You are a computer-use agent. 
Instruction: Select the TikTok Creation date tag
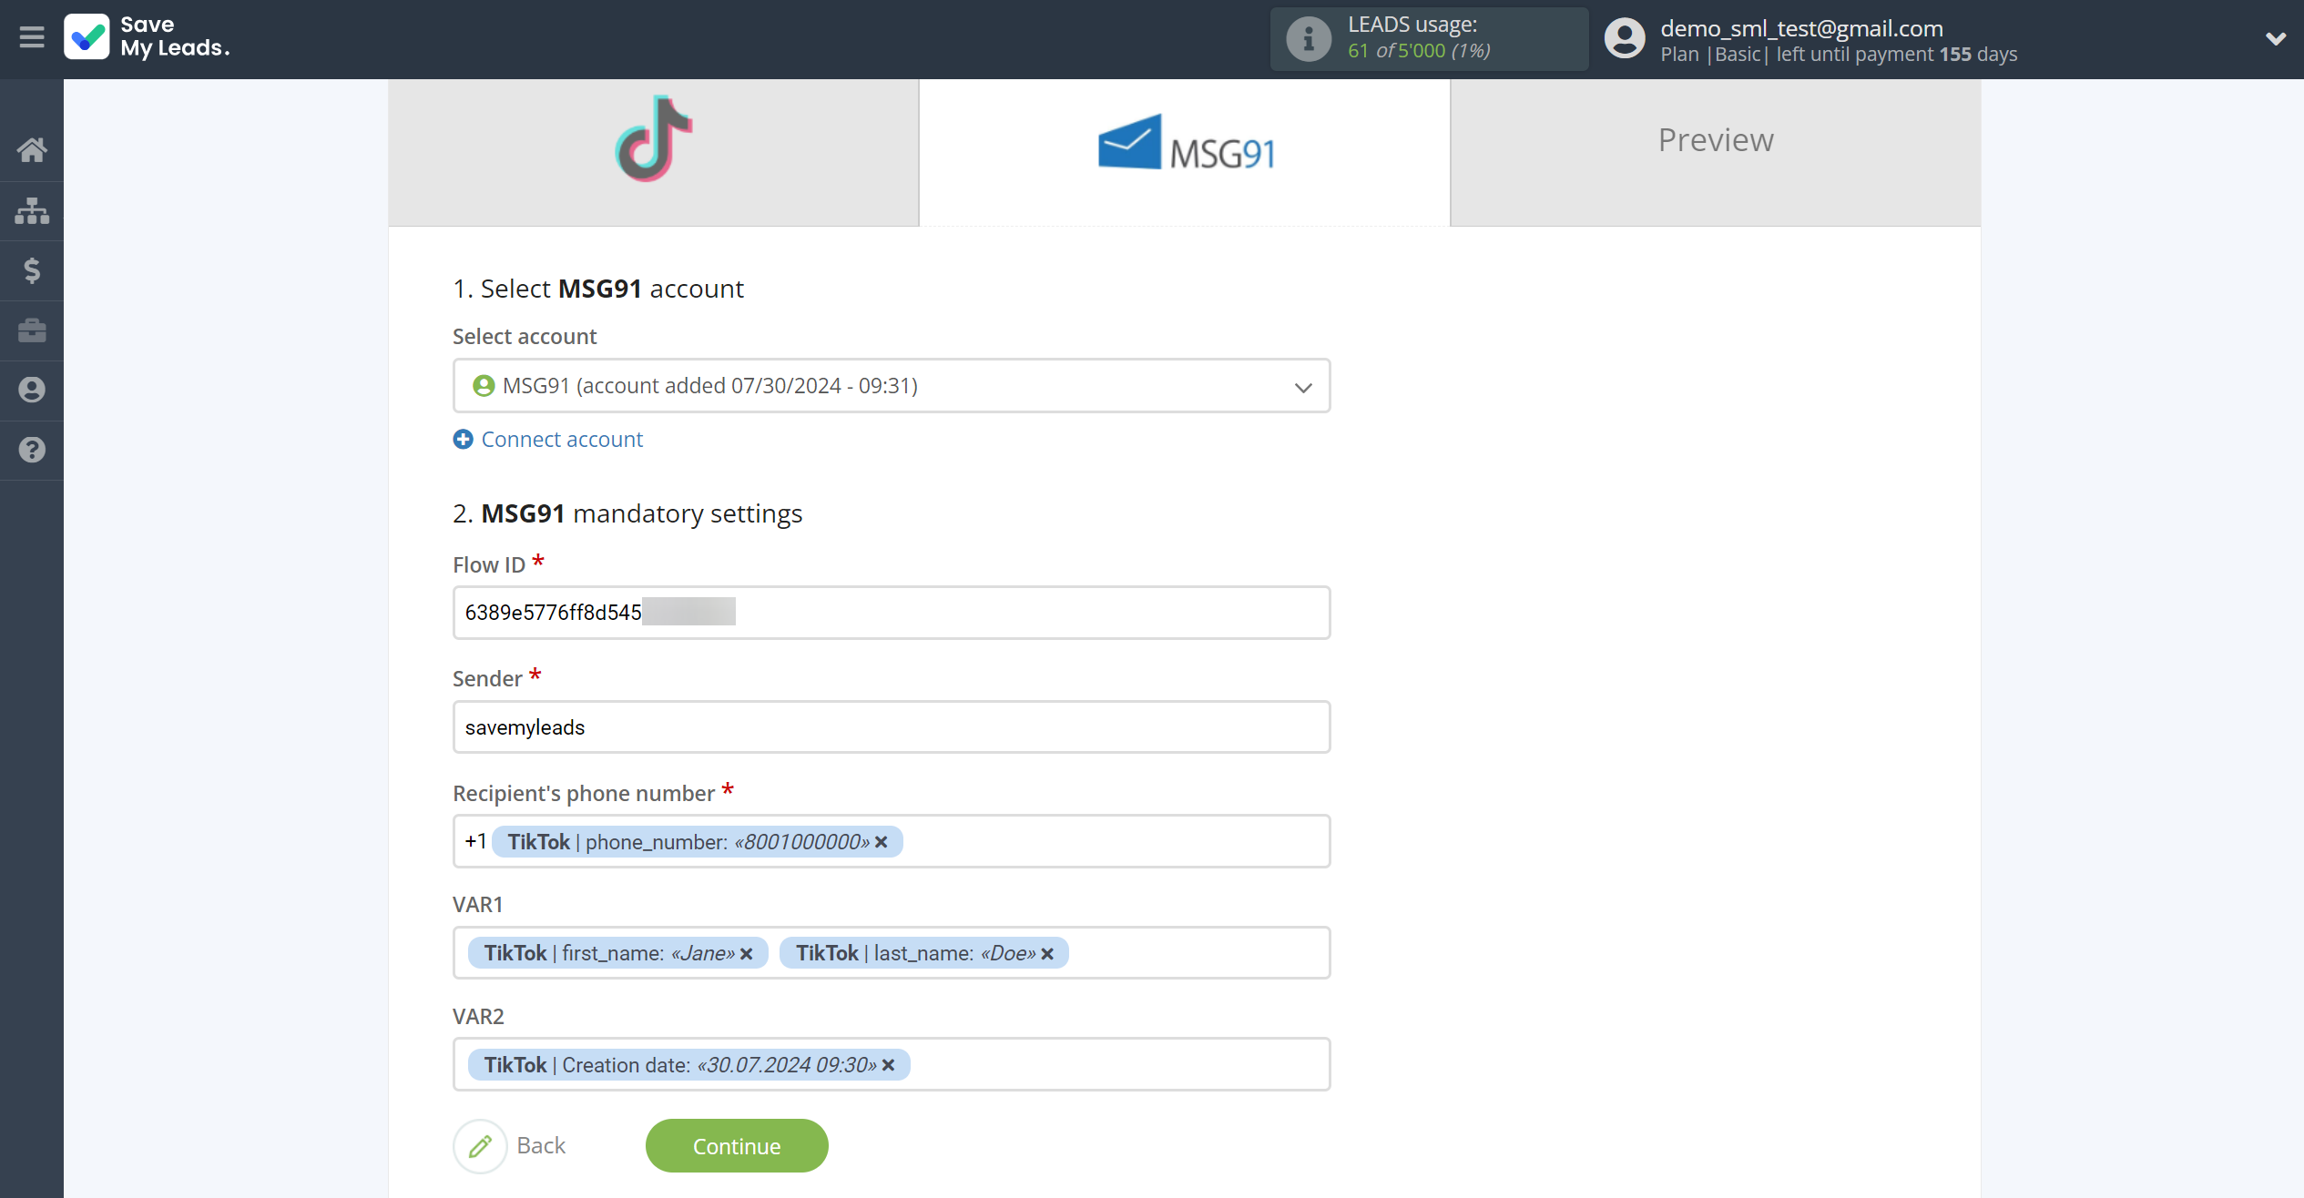[x=688, y=1065]
